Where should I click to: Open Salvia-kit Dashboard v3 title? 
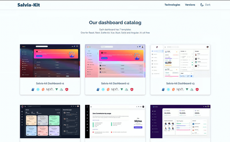tap(180, 83)
